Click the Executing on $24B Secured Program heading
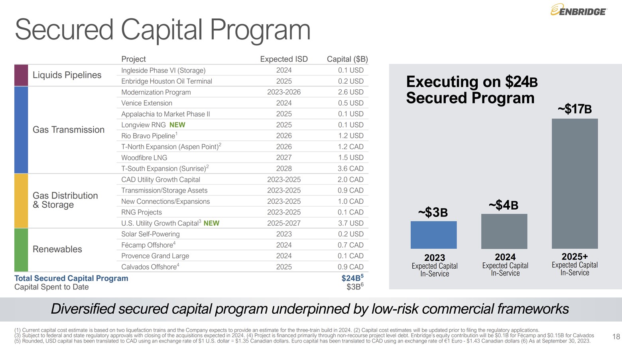The height and width of the screenshot is (346, 622). coord(472,90)
